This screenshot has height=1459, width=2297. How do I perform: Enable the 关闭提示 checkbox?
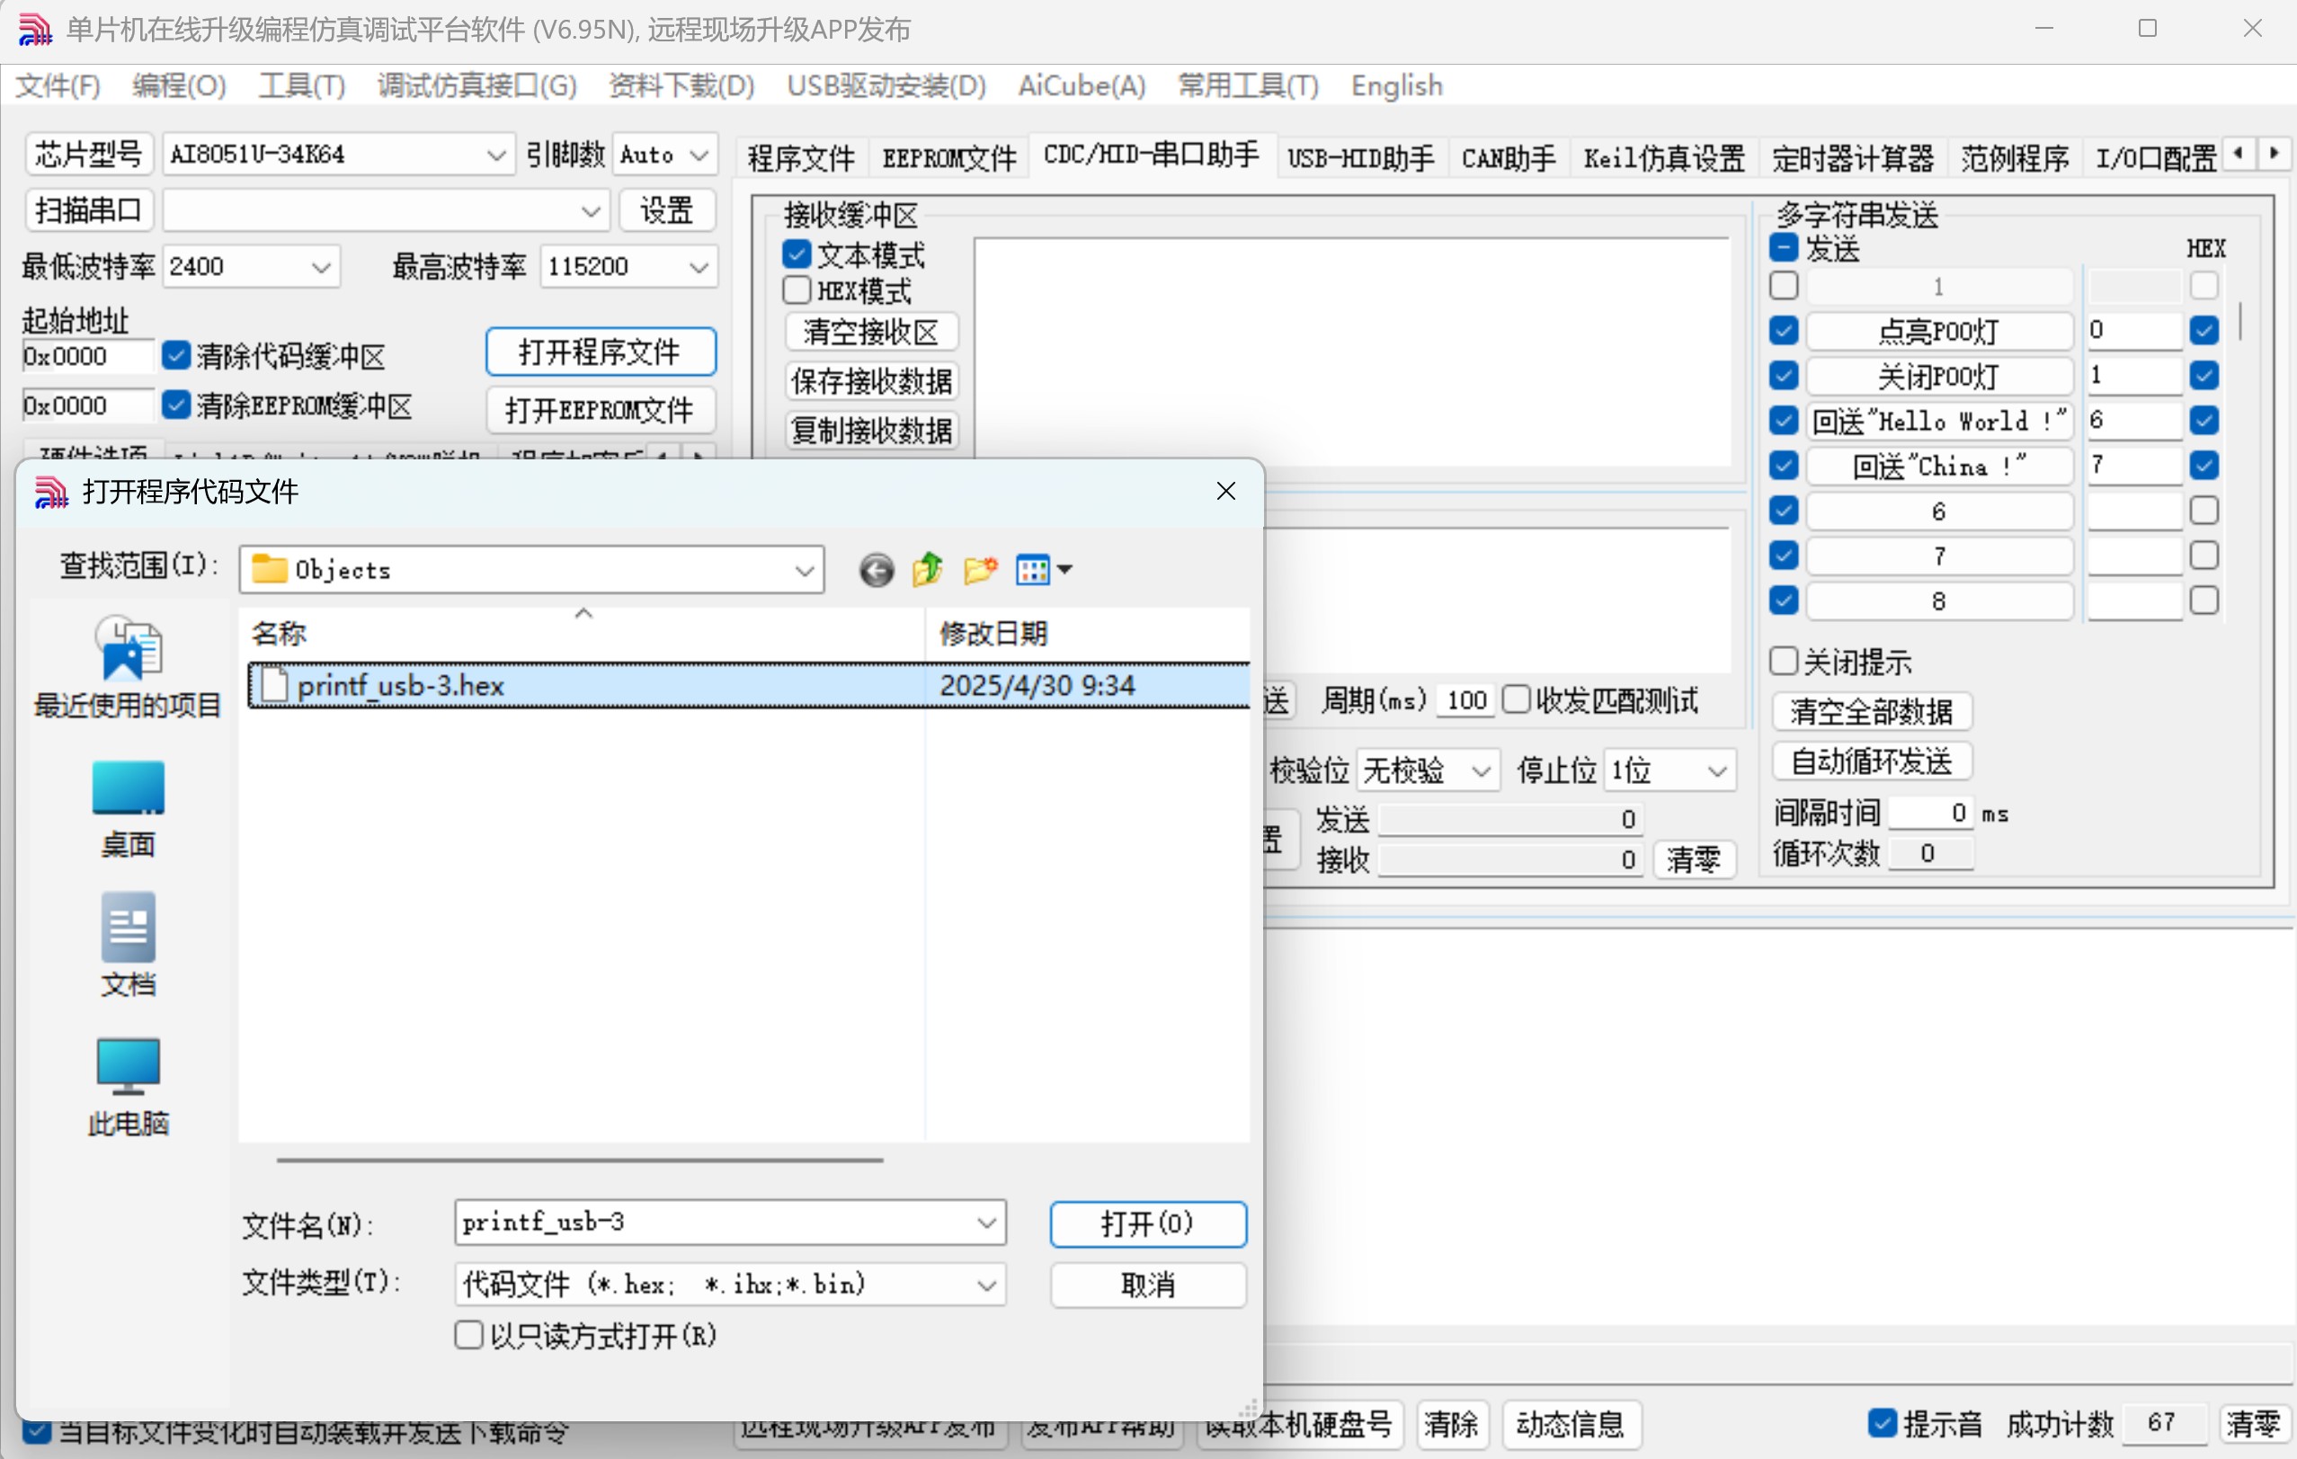tap(1784, 661)
